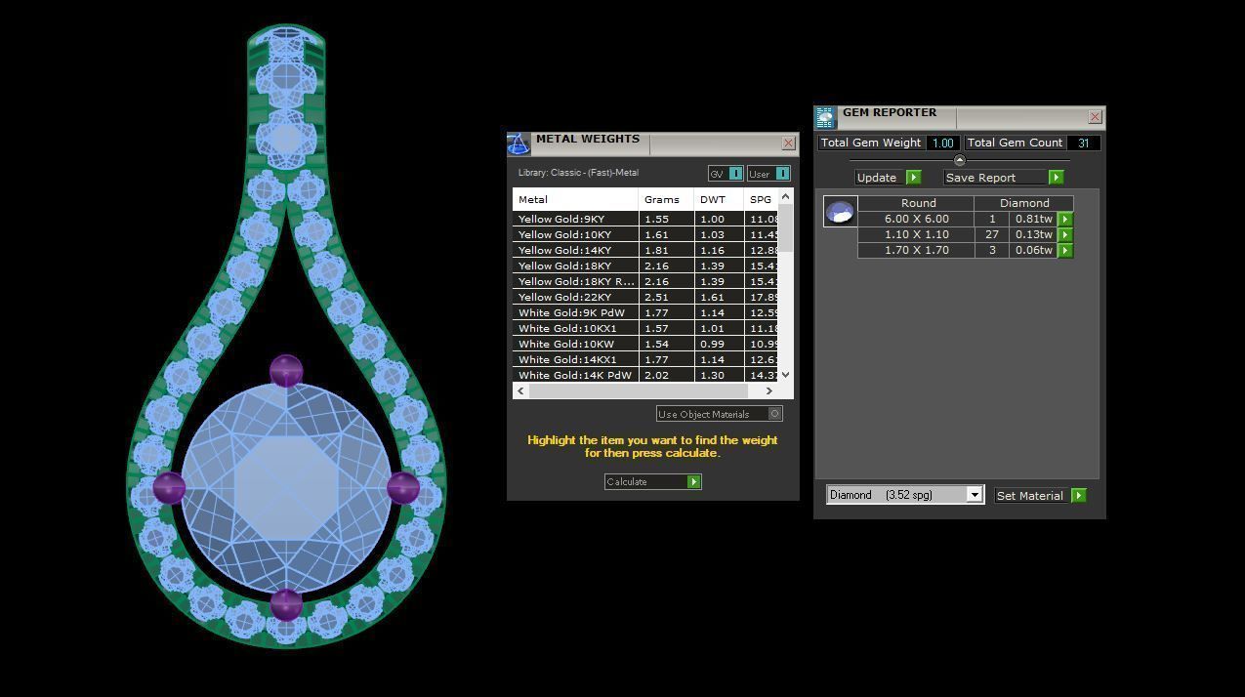Click the Total Gem Count value 31
The height and width of the screenshot is (697, 1245).
pos(1083,143)
